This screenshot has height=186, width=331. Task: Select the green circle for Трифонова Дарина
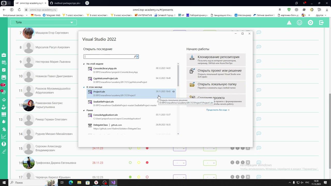click(130, 162)
